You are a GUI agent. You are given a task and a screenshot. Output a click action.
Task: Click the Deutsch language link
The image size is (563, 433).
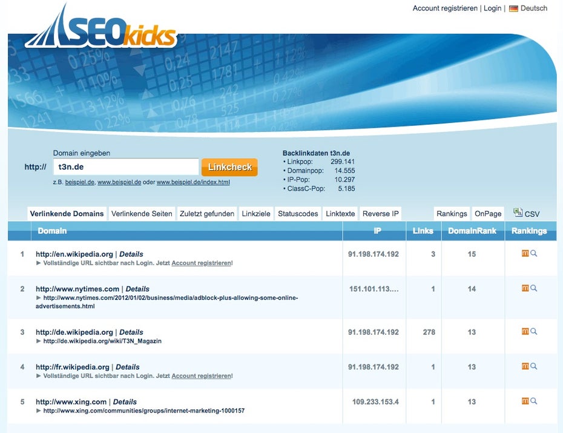[x=534, y=8]
